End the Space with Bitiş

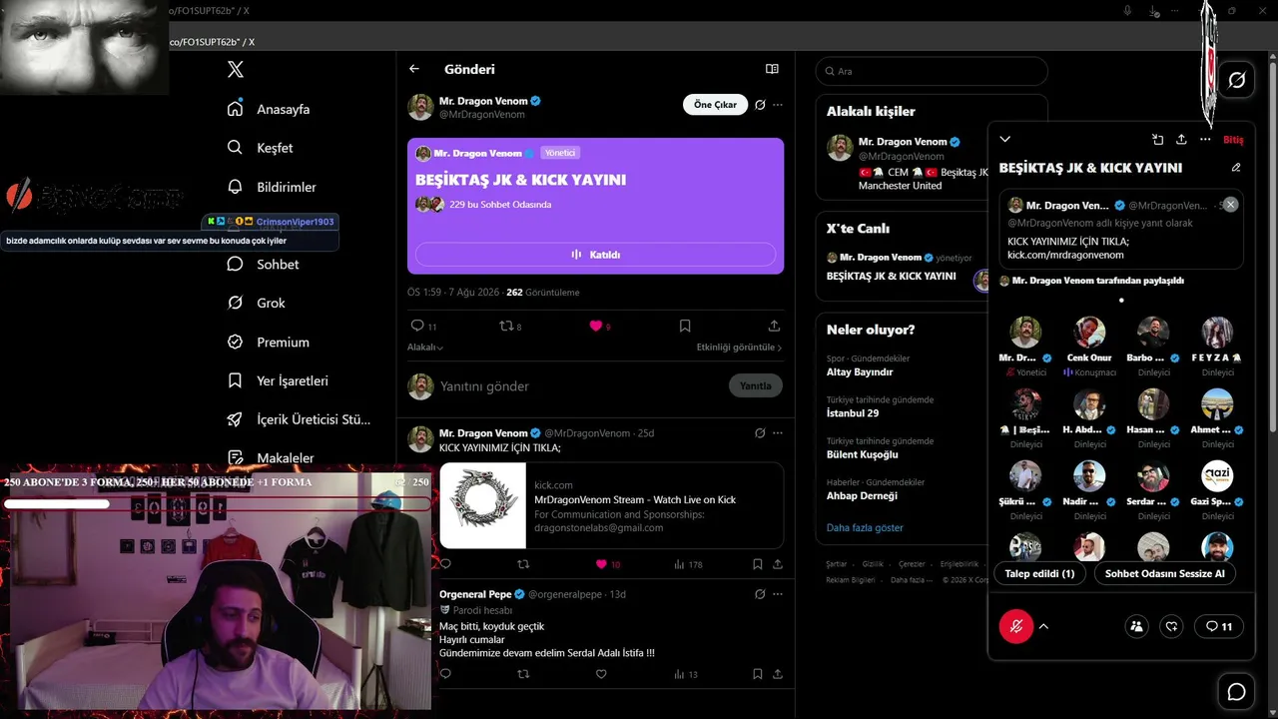click(1233, 140)
